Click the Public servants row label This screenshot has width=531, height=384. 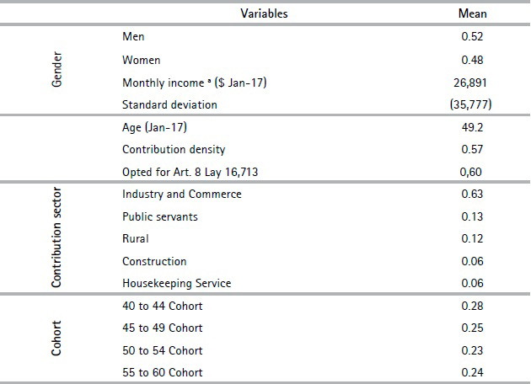pos(160,216)
